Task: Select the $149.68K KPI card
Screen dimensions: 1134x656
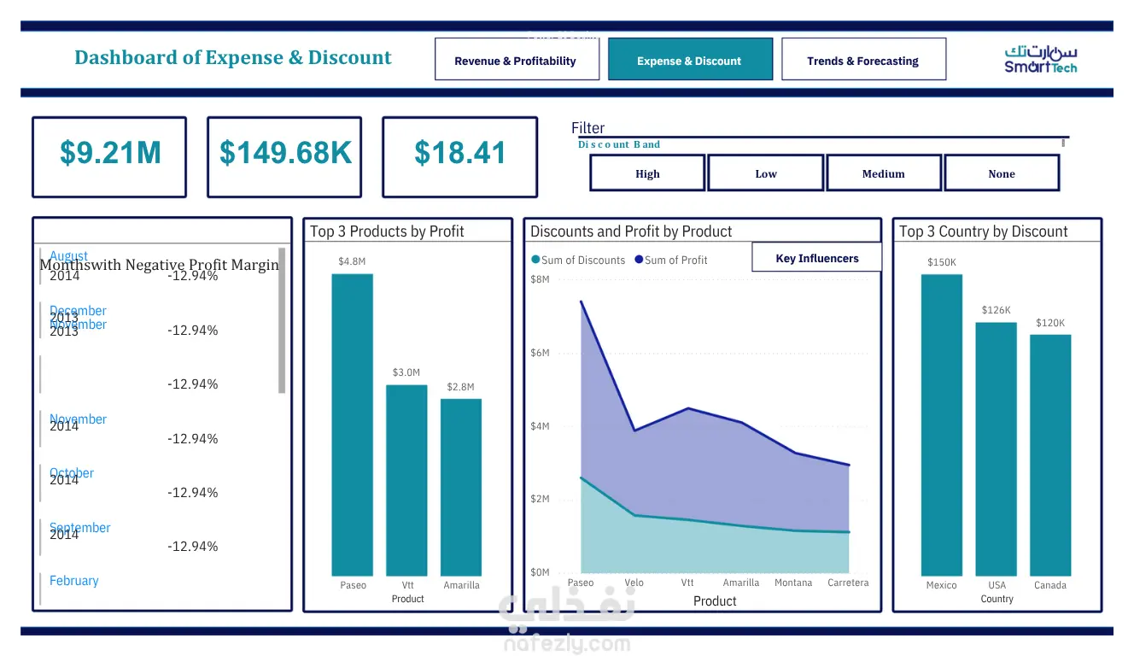Action: (286, 157)
